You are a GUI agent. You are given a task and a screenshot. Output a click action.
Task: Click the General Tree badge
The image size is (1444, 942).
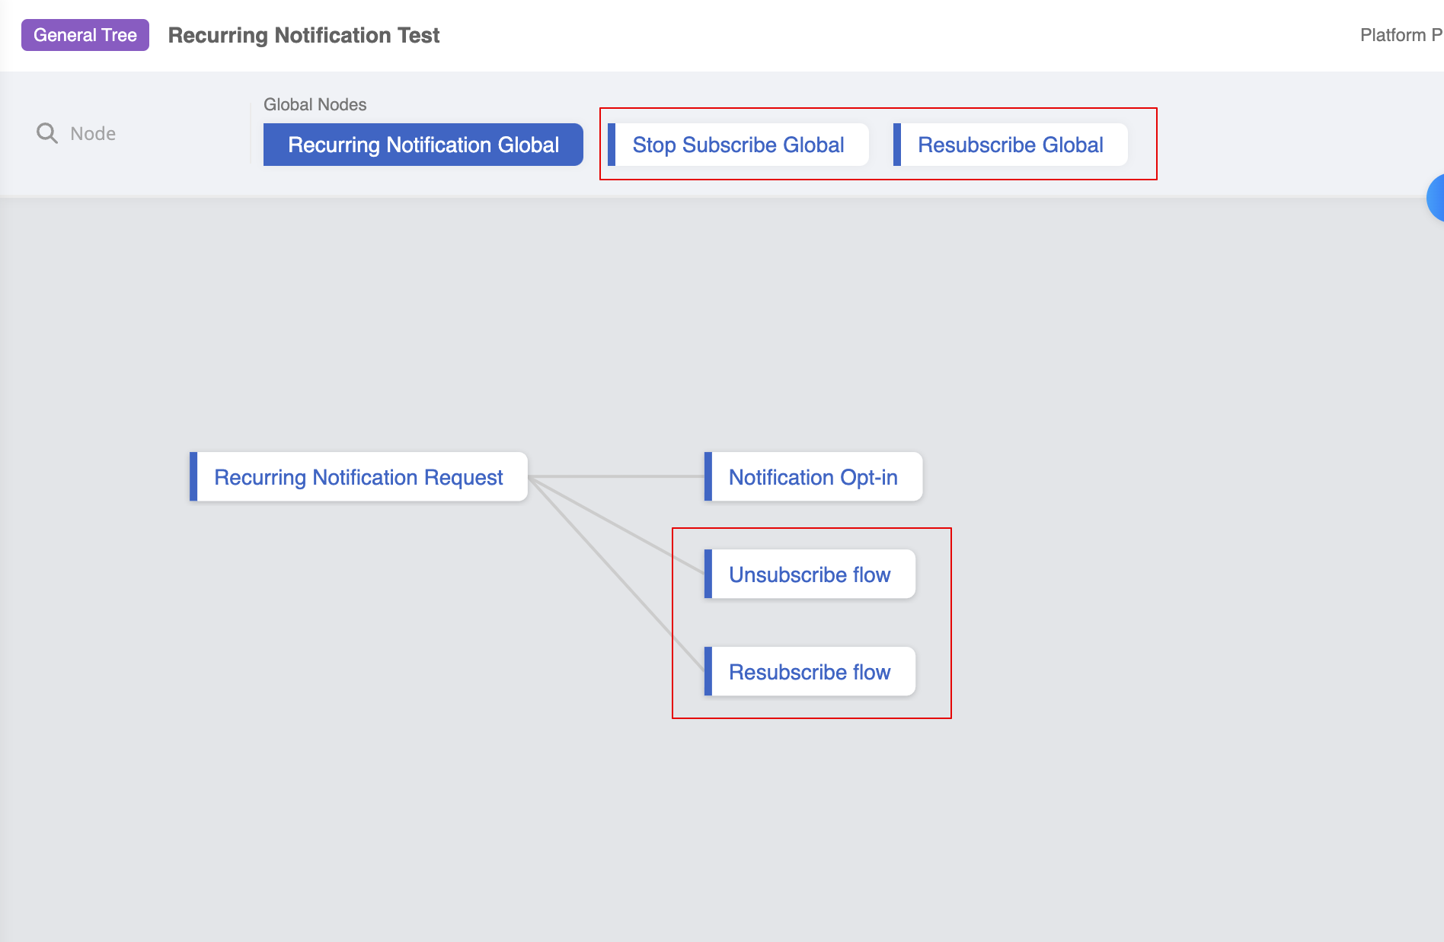click(85, 35)
